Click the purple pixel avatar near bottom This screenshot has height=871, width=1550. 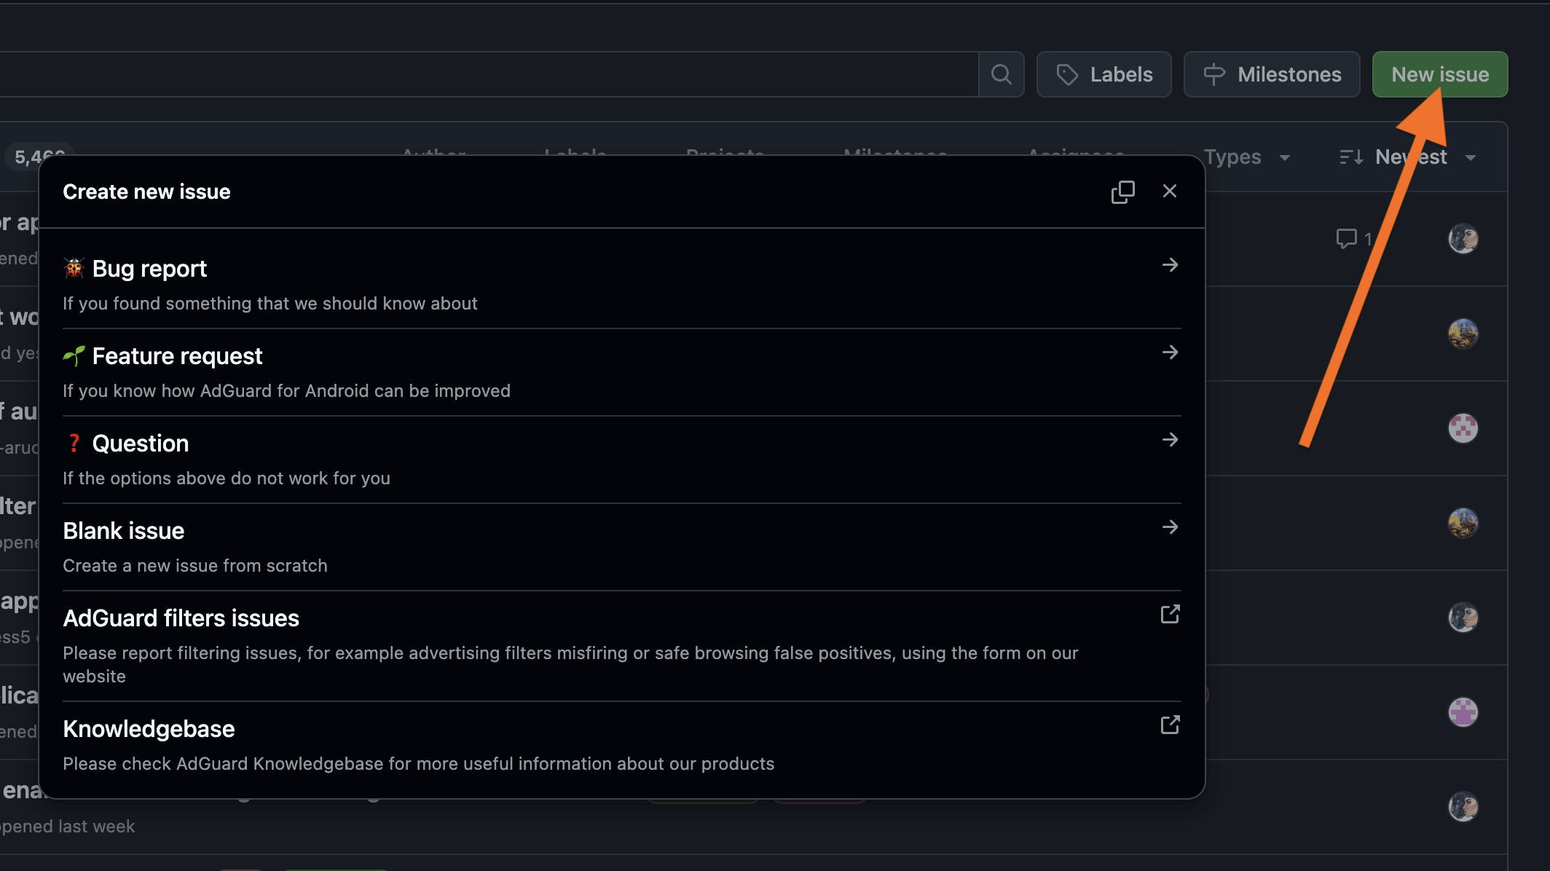point(1463,712)
